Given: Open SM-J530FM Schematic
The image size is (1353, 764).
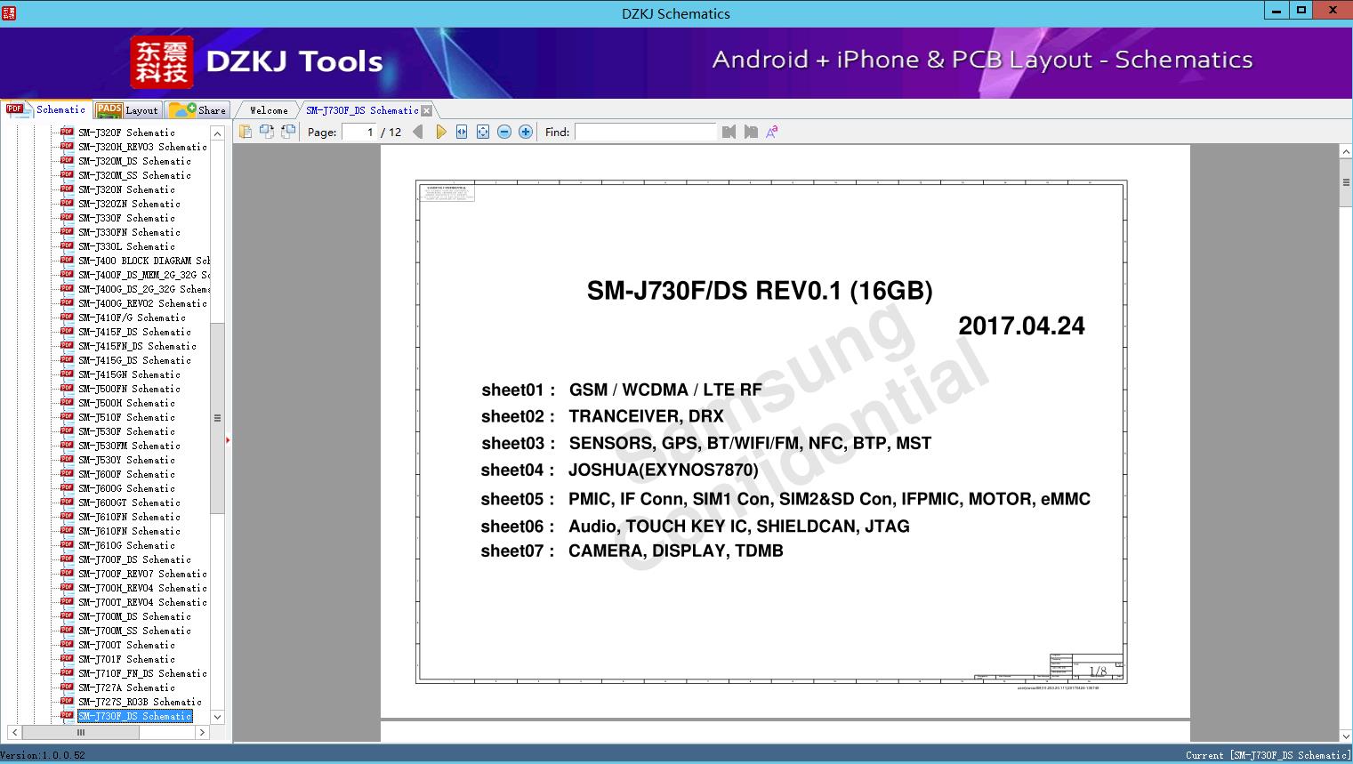Looking at the screenshot, I should [x=129, y=446].
